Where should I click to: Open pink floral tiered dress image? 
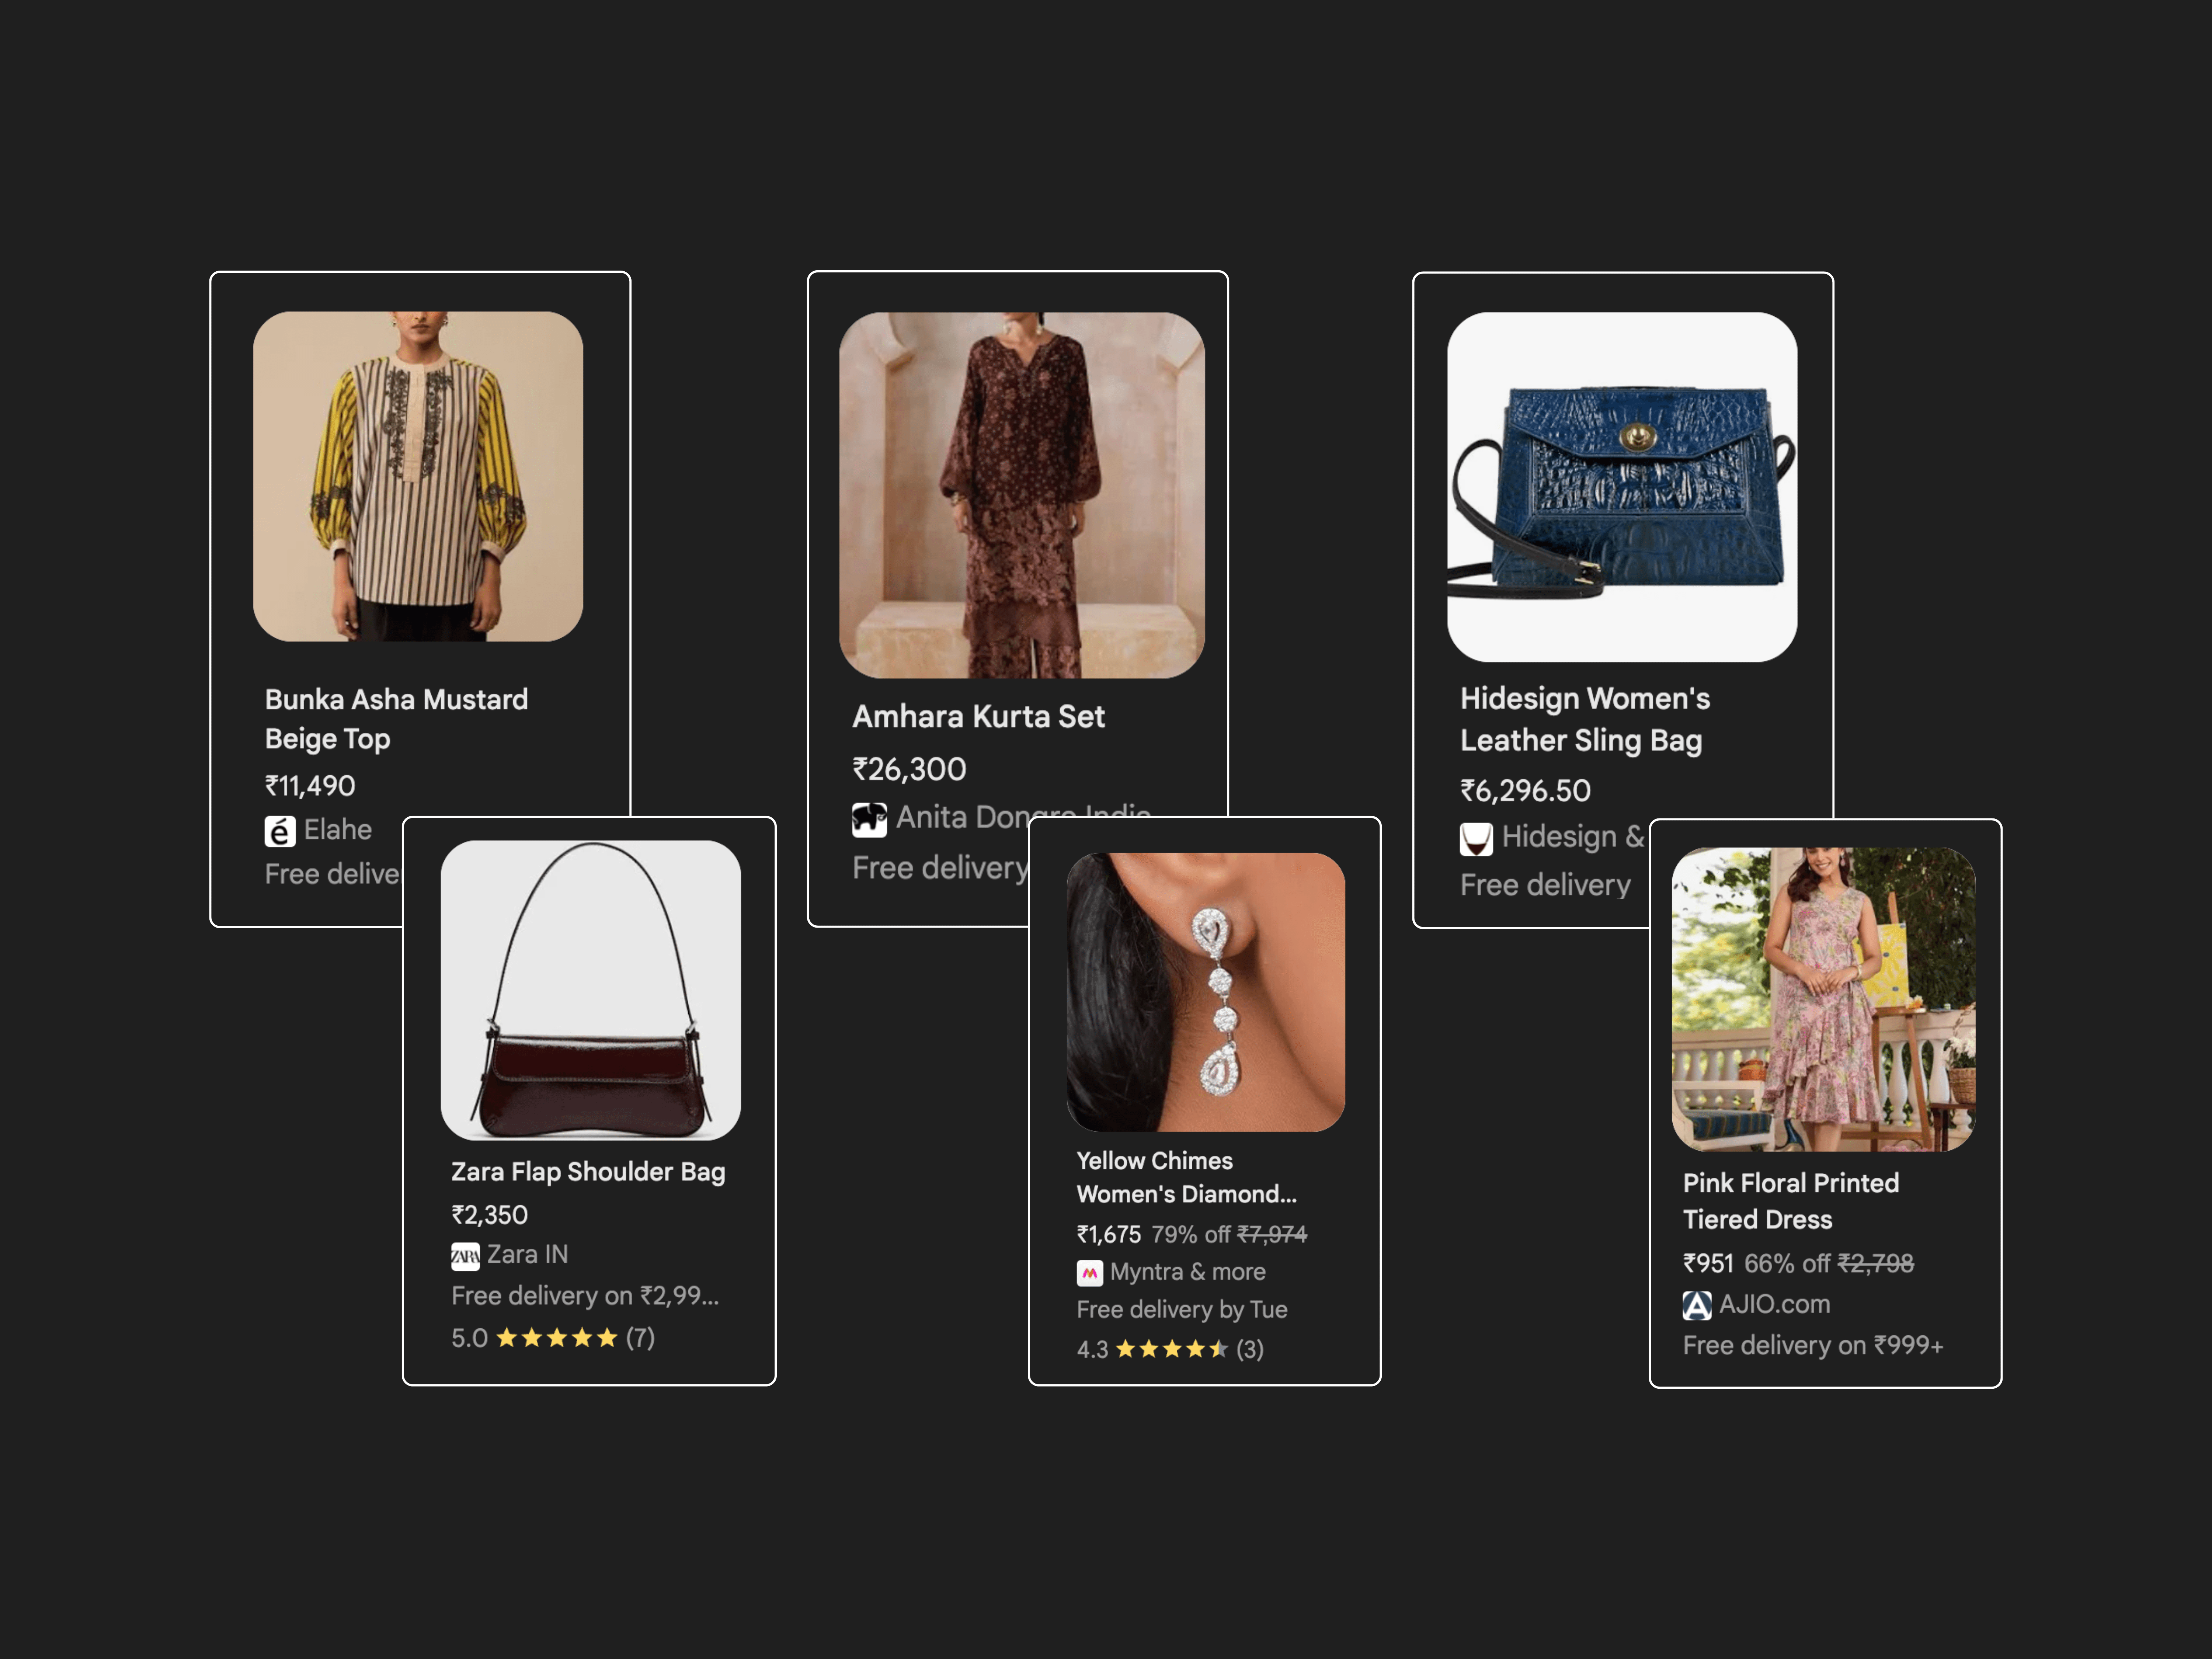click(x=1823, y=999)
